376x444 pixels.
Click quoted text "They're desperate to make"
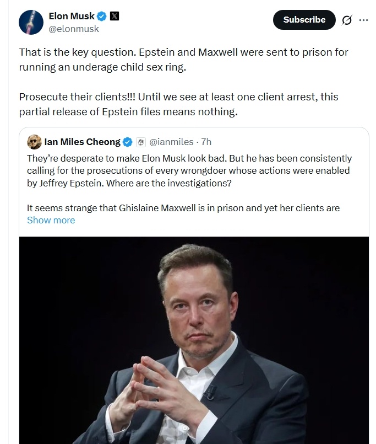point(189,170)
